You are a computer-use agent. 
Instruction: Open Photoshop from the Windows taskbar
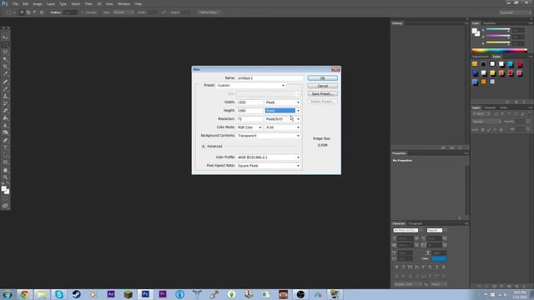pos(145,294)
